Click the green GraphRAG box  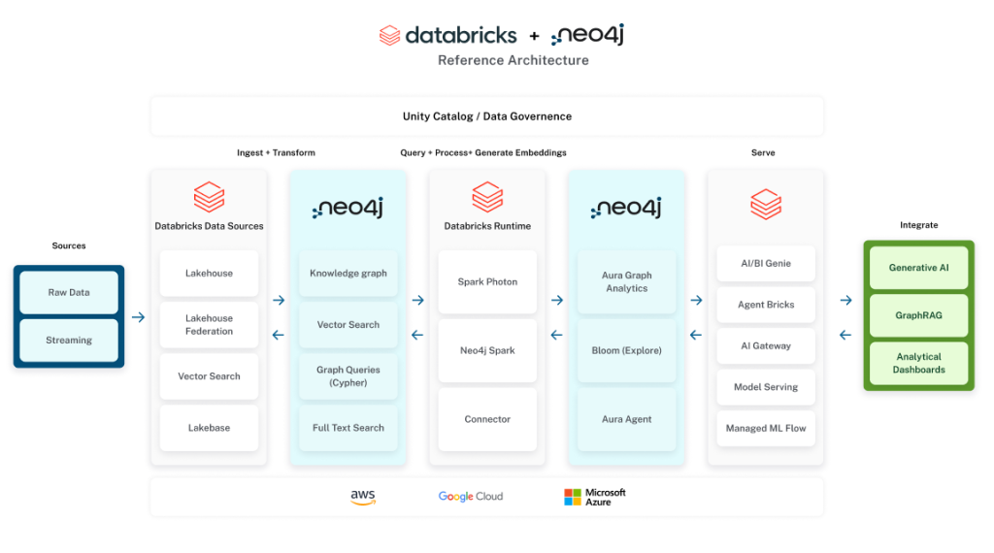point(918,315)
